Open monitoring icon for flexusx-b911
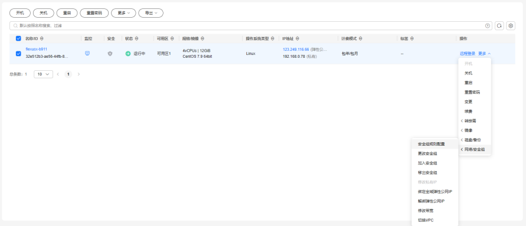The image size is (526, 226). point(87,53)
